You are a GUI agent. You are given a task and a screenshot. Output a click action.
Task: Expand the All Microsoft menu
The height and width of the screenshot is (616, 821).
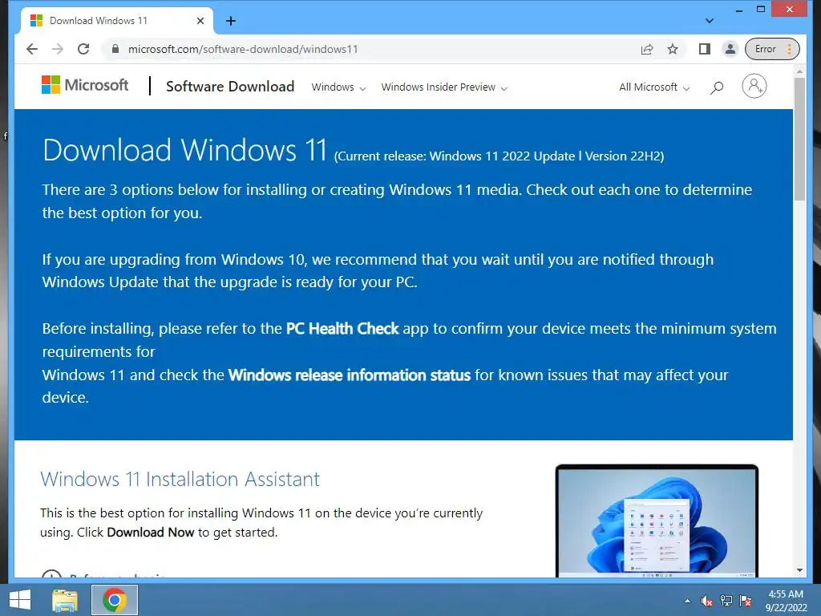[654, 87]
